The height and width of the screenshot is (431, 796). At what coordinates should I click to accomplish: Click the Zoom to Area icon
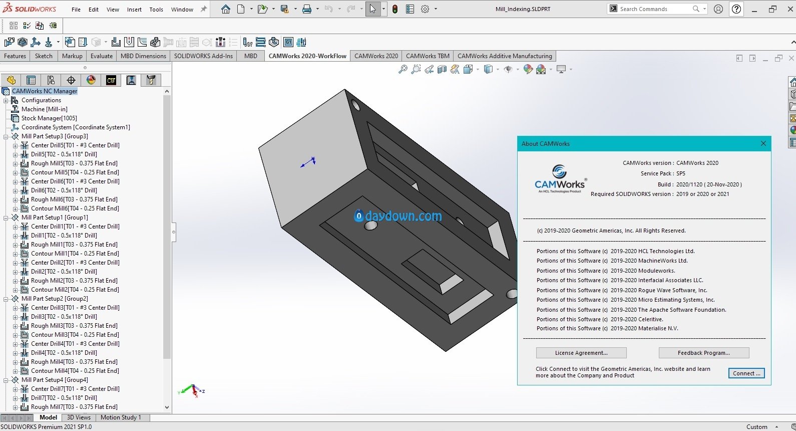416,70
